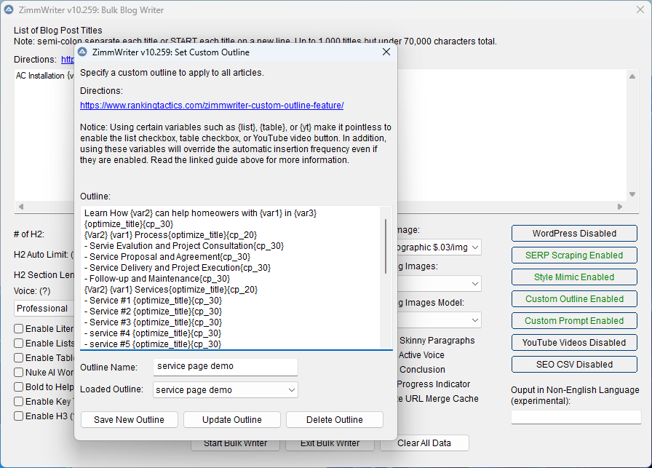Click Save New Outline button

pyautogui.click(x=130, y=420)
